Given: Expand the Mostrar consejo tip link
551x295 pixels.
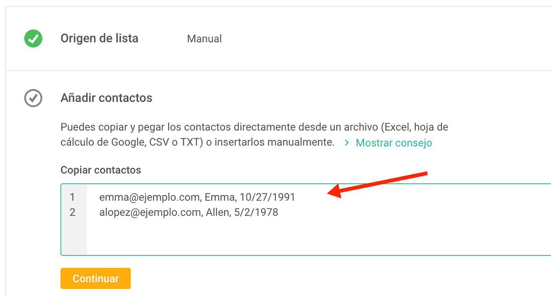Looking at the screenshot, I should pos(394,143).
